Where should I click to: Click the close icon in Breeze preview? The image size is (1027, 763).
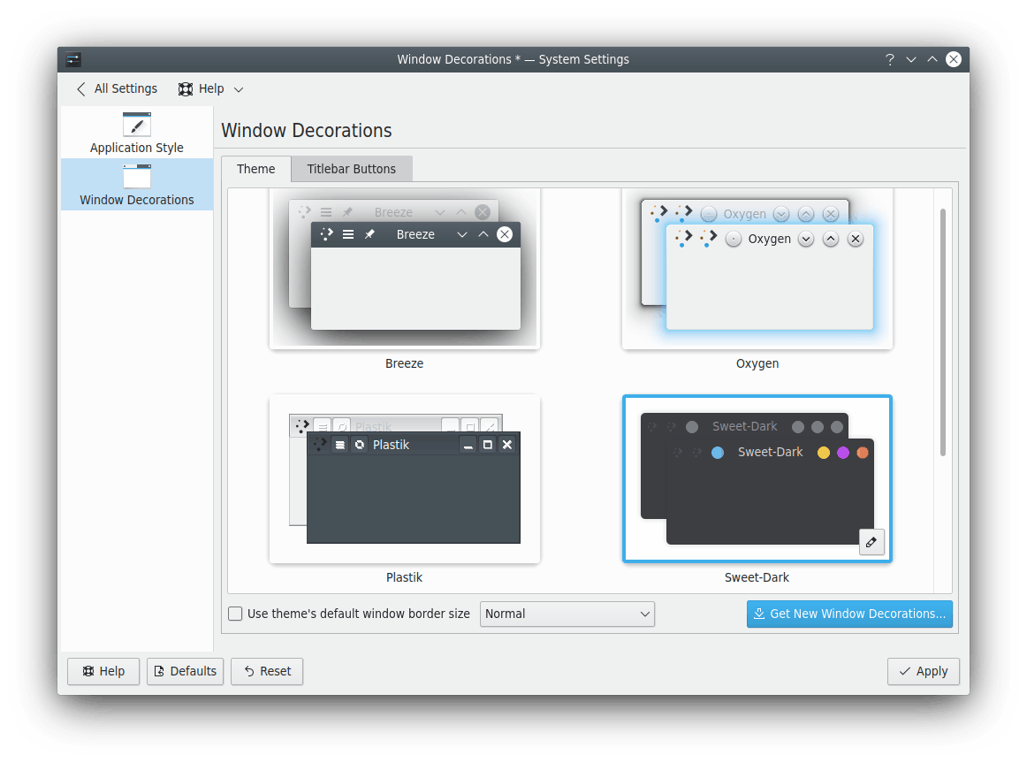point(505,234)
